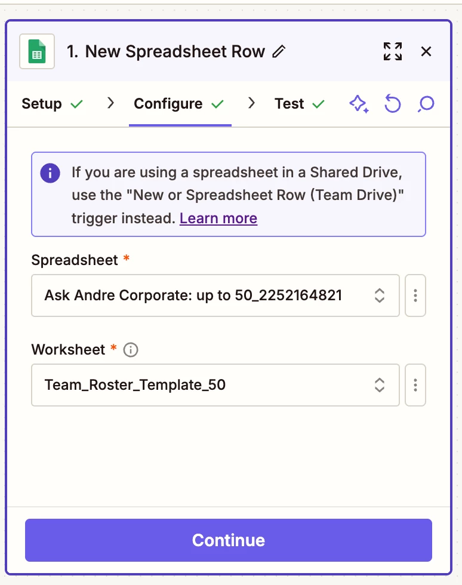This screenshot has height=585, width=462.
Task: Open the comment bubble icon
Action: 426,104
